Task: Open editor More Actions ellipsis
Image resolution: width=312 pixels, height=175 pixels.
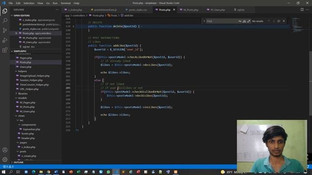Action: click(x=308, y=10)
